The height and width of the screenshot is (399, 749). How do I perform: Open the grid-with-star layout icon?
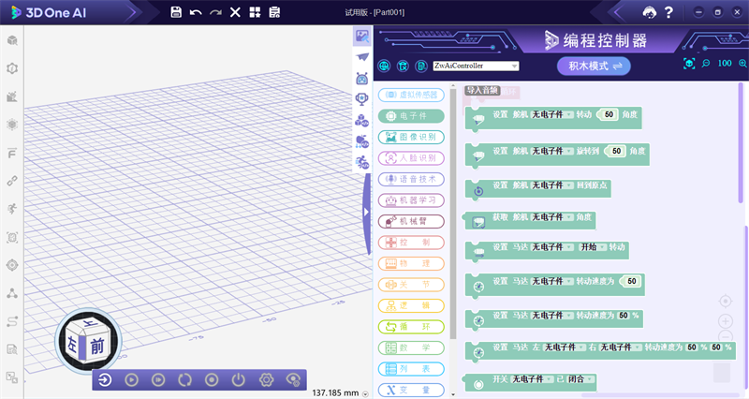click(x=255, y=12)
